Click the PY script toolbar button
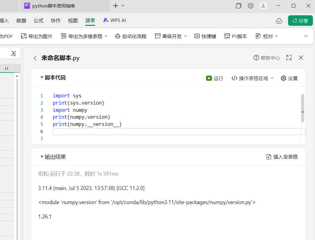 (x=236, y=36)
